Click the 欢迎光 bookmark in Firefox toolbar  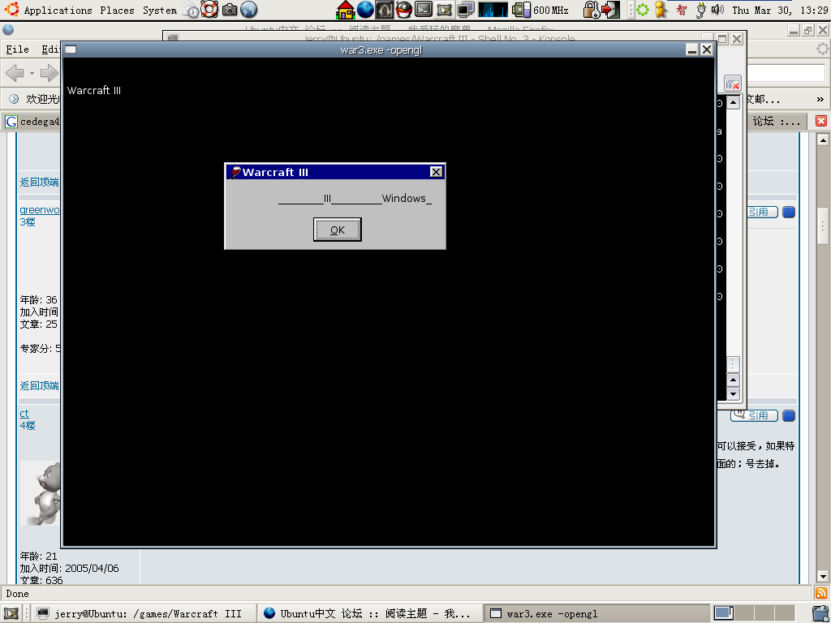[x=35, y=99]
